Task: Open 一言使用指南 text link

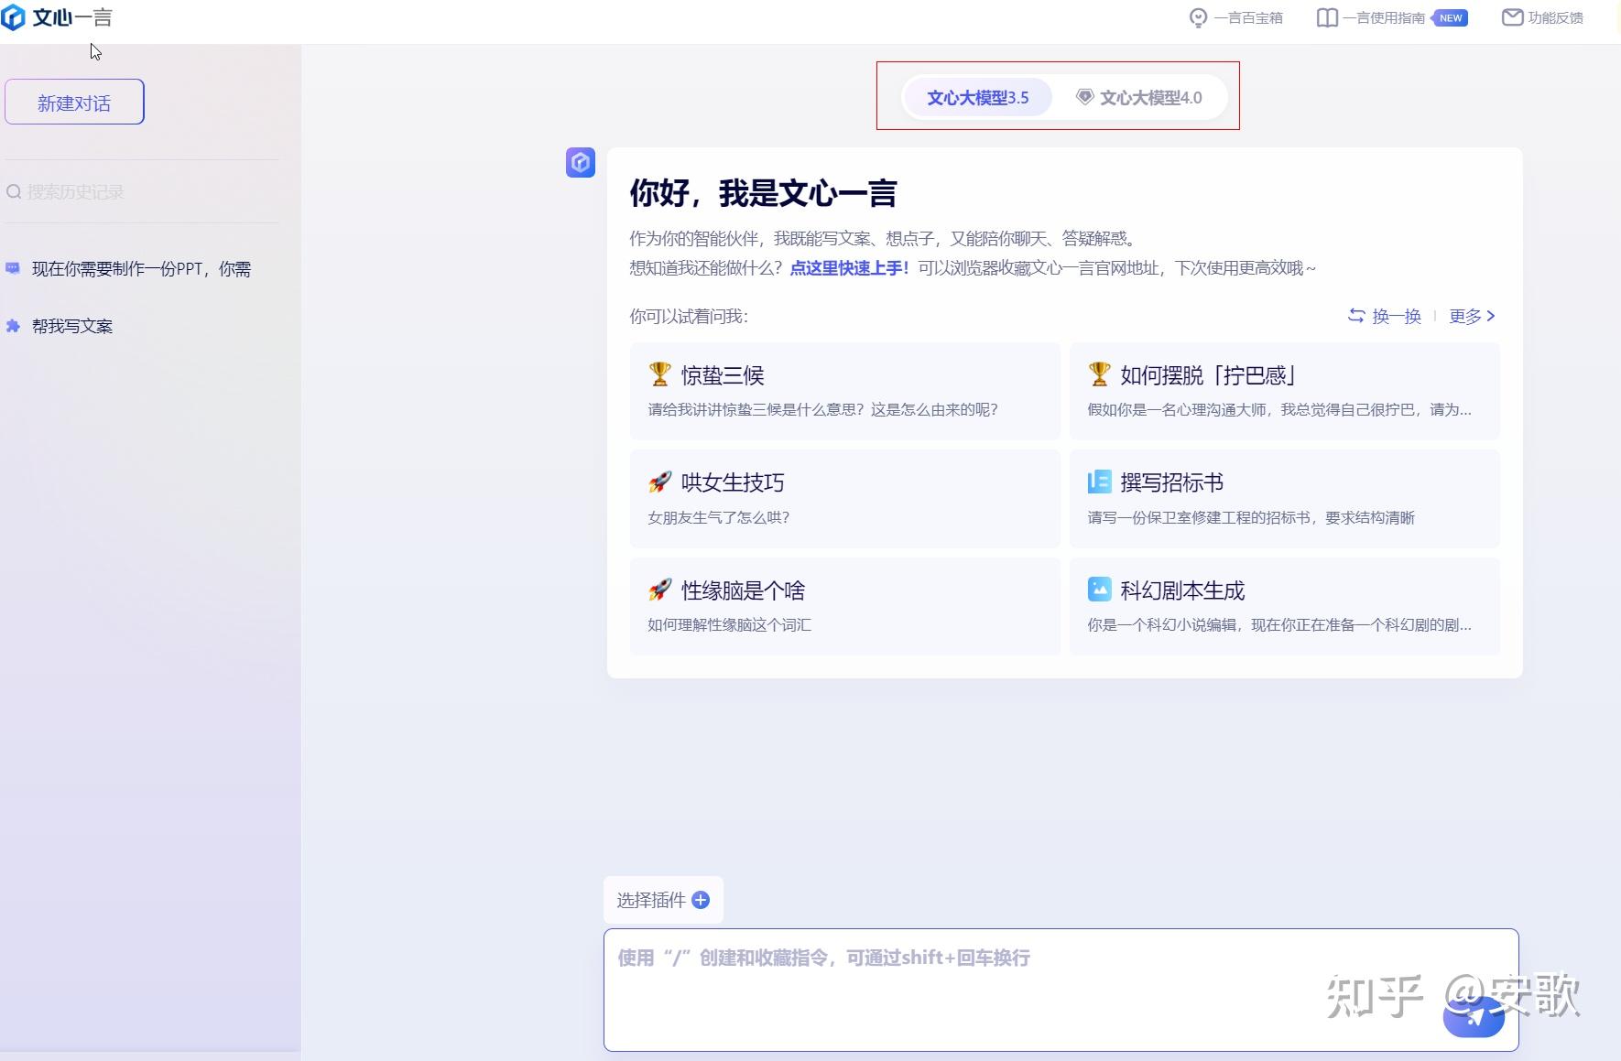Action: (1384, 18)
